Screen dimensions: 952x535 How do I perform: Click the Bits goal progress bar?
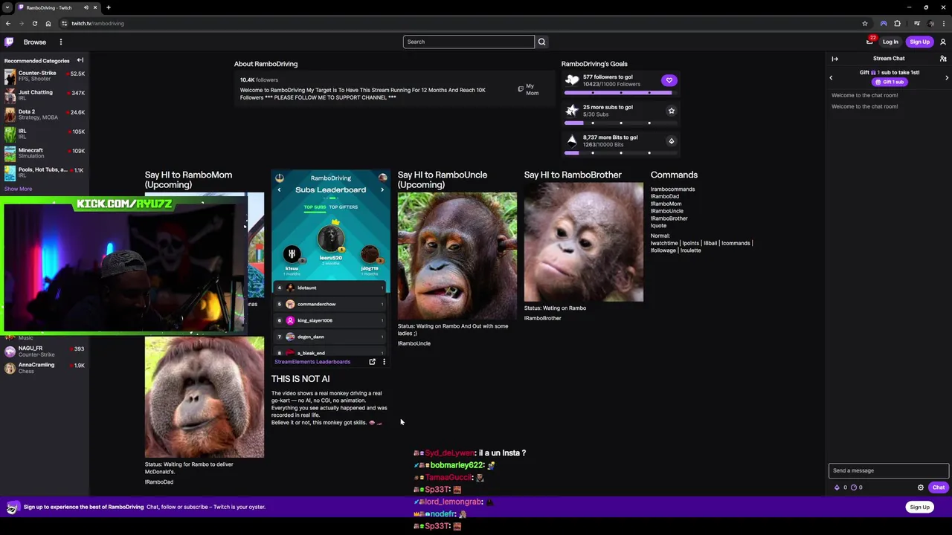(x=621, y=153)
